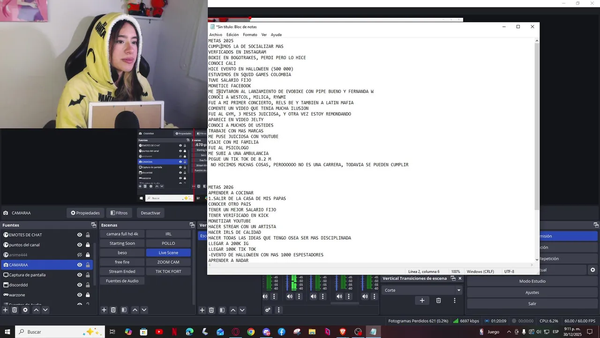Open Filtros for the selected source
The image size is (600, 338).
119,213
